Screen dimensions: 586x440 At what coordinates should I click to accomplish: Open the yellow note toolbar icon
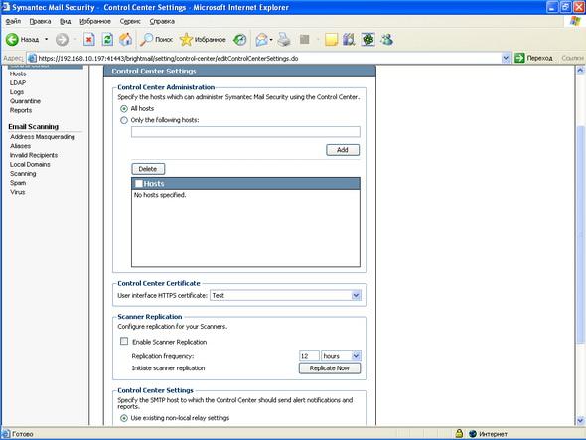pyautogui.click(x=331, y=40)
